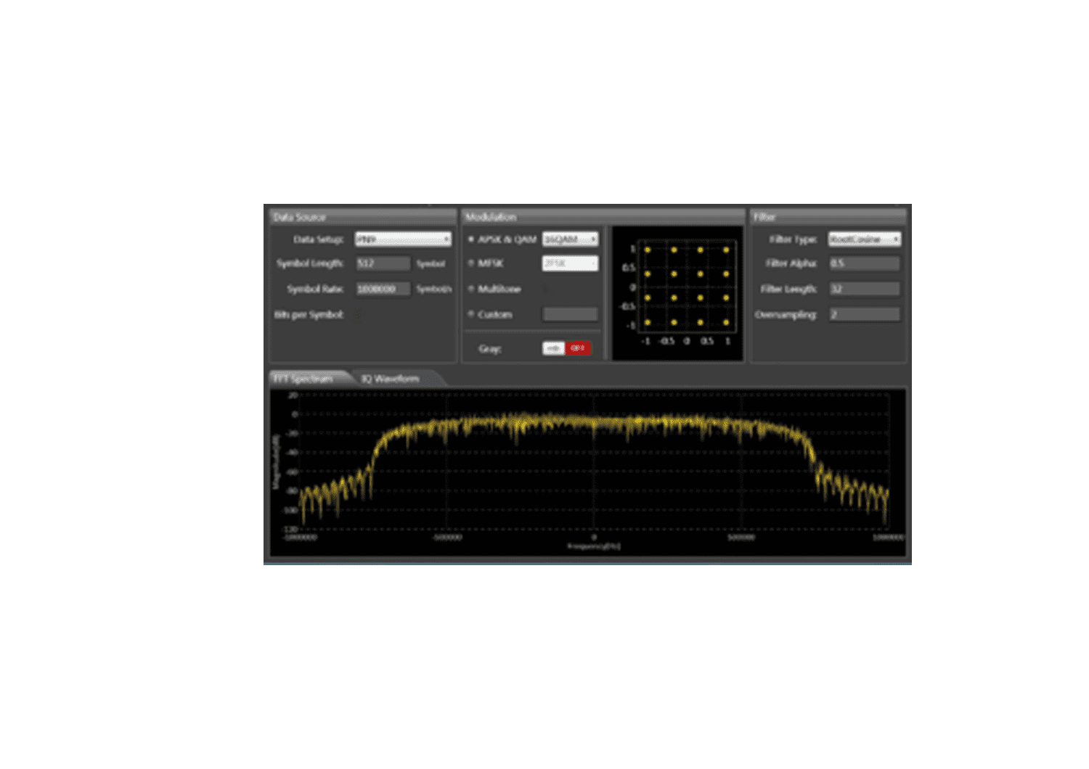Edit the Filter Alpha field
This screenshot has height=769, width=1089.
(x=865, y=263)
